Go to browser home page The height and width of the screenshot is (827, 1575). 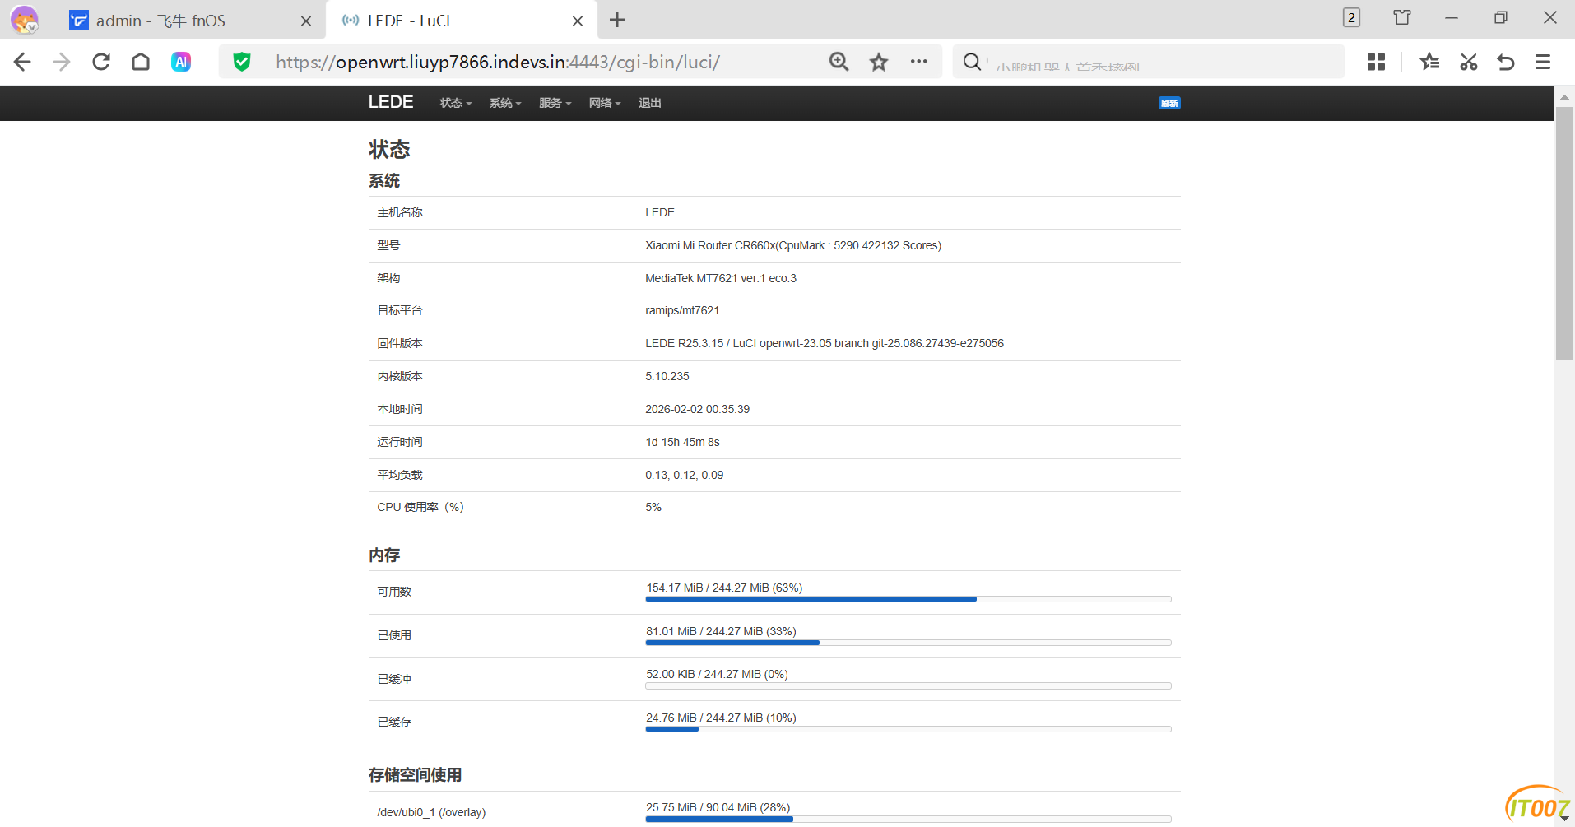(x=141, y=62)
